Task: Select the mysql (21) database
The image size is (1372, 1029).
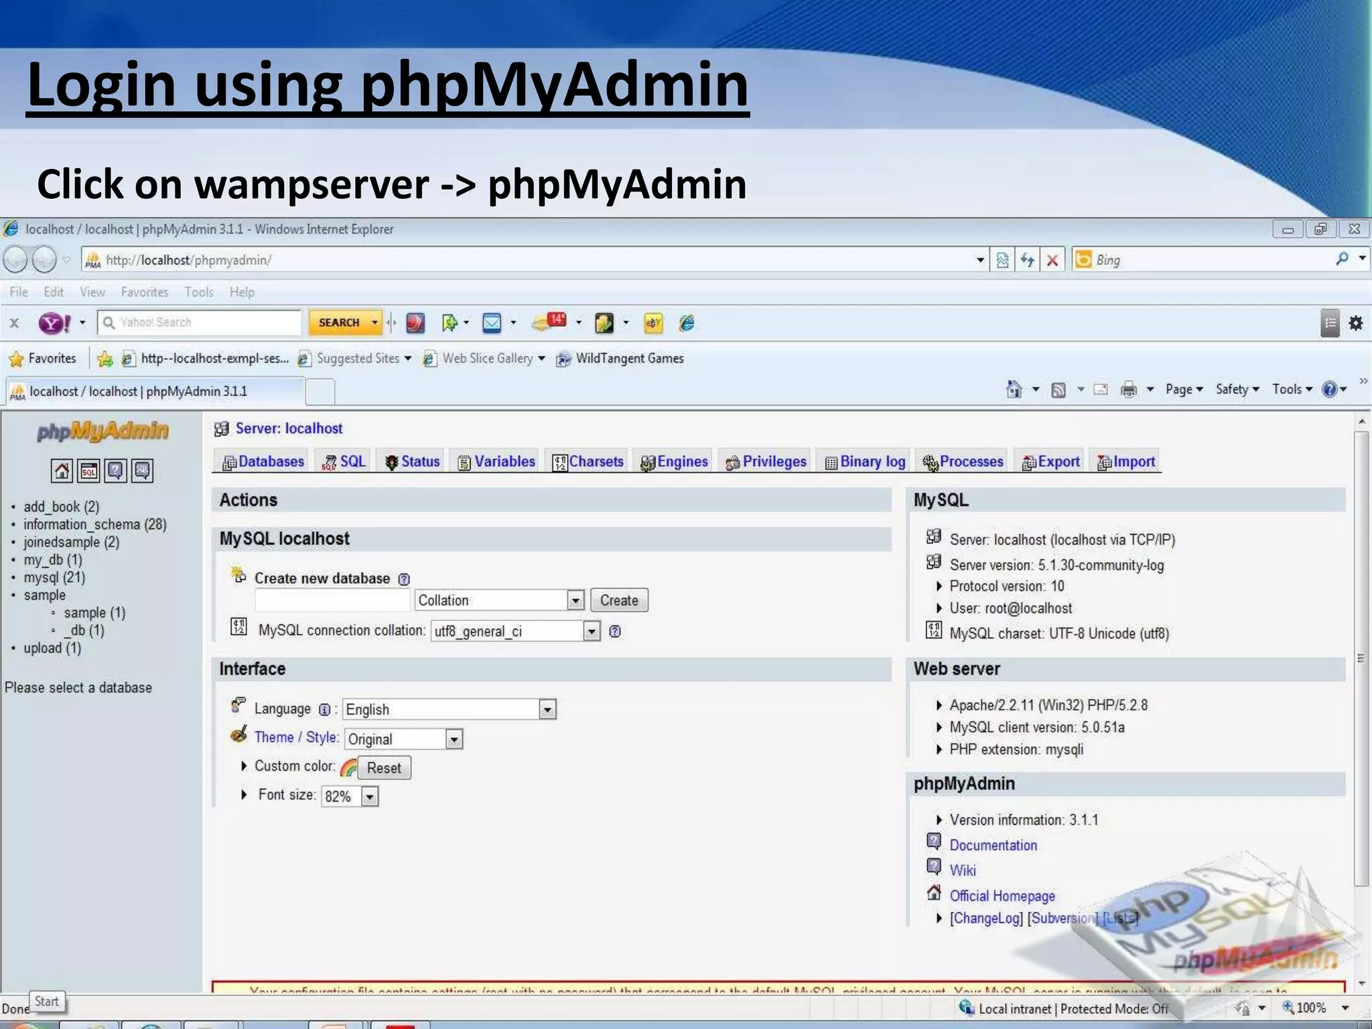Action: point(54,577)
